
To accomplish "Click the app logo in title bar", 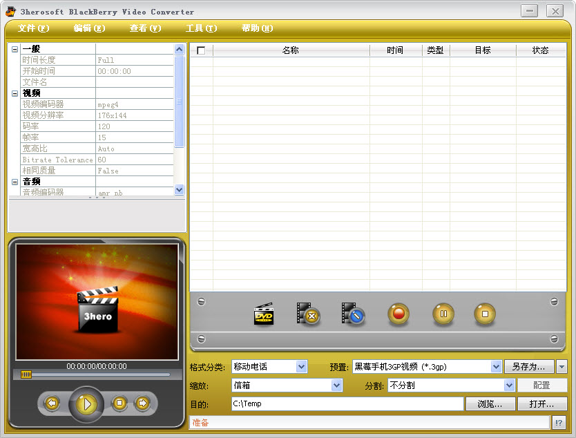I will [11, 11].
